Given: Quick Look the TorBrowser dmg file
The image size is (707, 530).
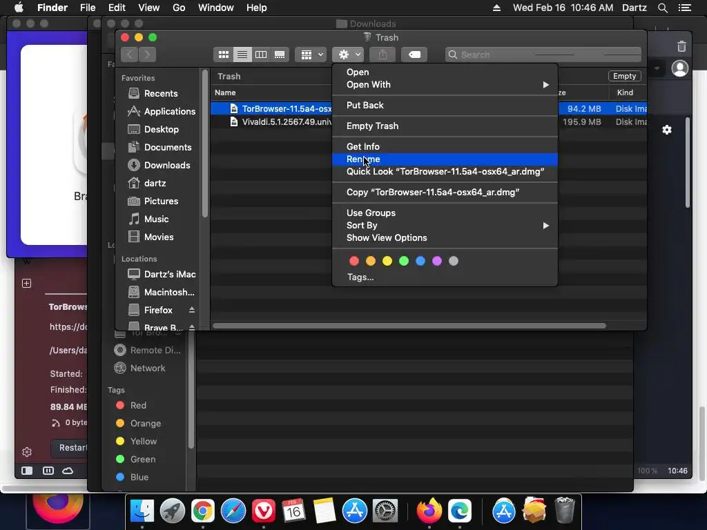Looking at the screenshot, I should point(445,172).
